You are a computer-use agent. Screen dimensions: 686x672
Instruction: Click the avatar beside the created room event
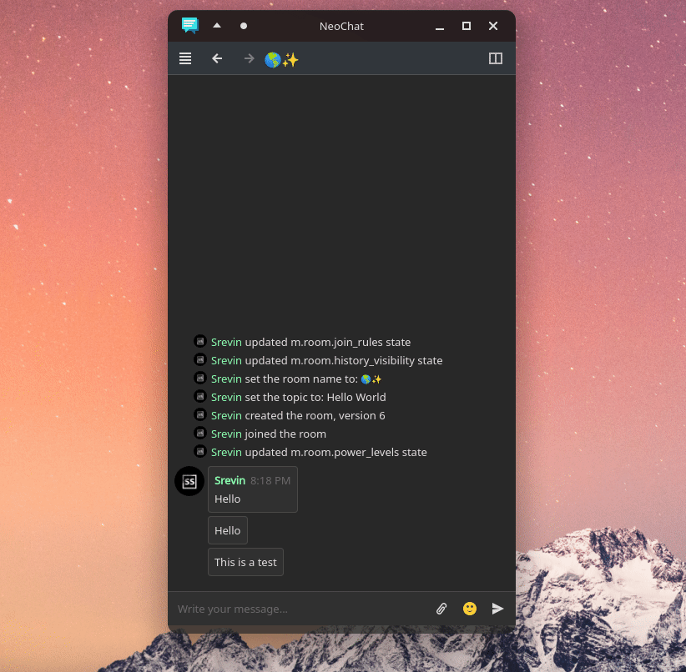coord(200,414)
